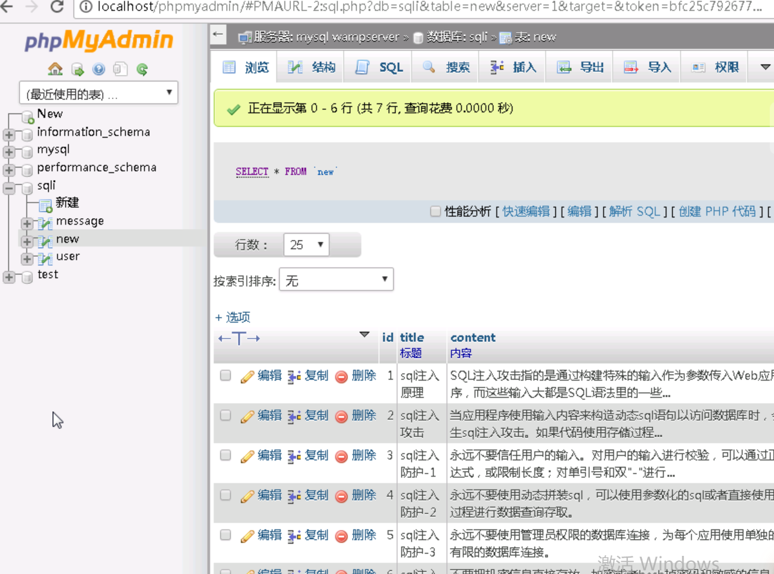Click the green reload navigation icon

tap(142, 69)
